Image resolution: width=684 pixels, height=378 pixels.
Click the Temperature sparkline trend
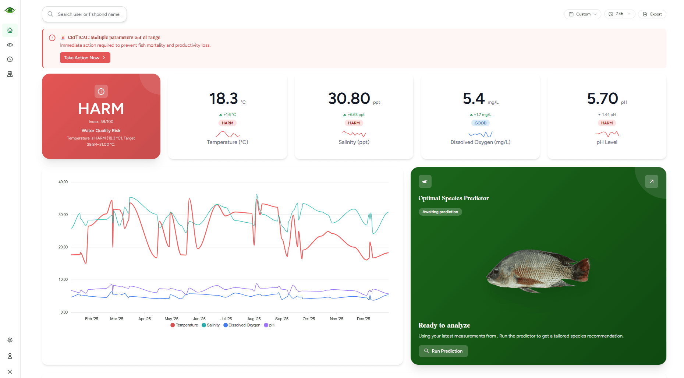(227, 134)
